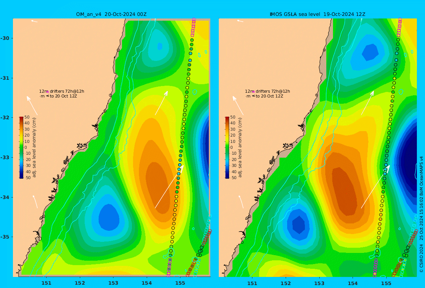Screen dimensions: 425x288
Task: Select the -32 latitude label
Action: (x=5, y=118)
